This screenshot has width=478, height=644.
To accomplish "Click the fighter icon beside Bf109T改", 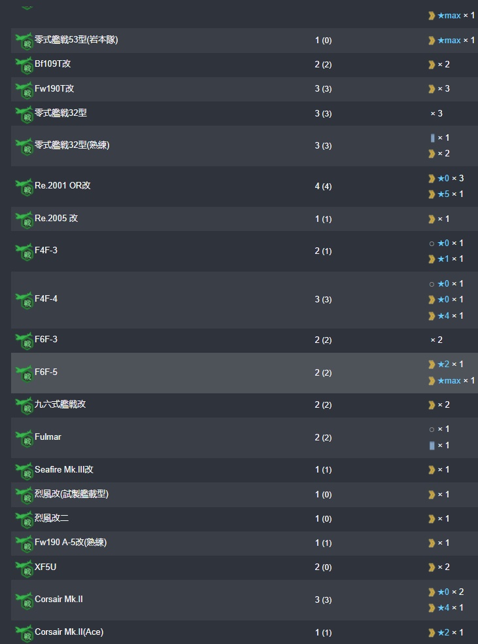I will click(24, 65).
